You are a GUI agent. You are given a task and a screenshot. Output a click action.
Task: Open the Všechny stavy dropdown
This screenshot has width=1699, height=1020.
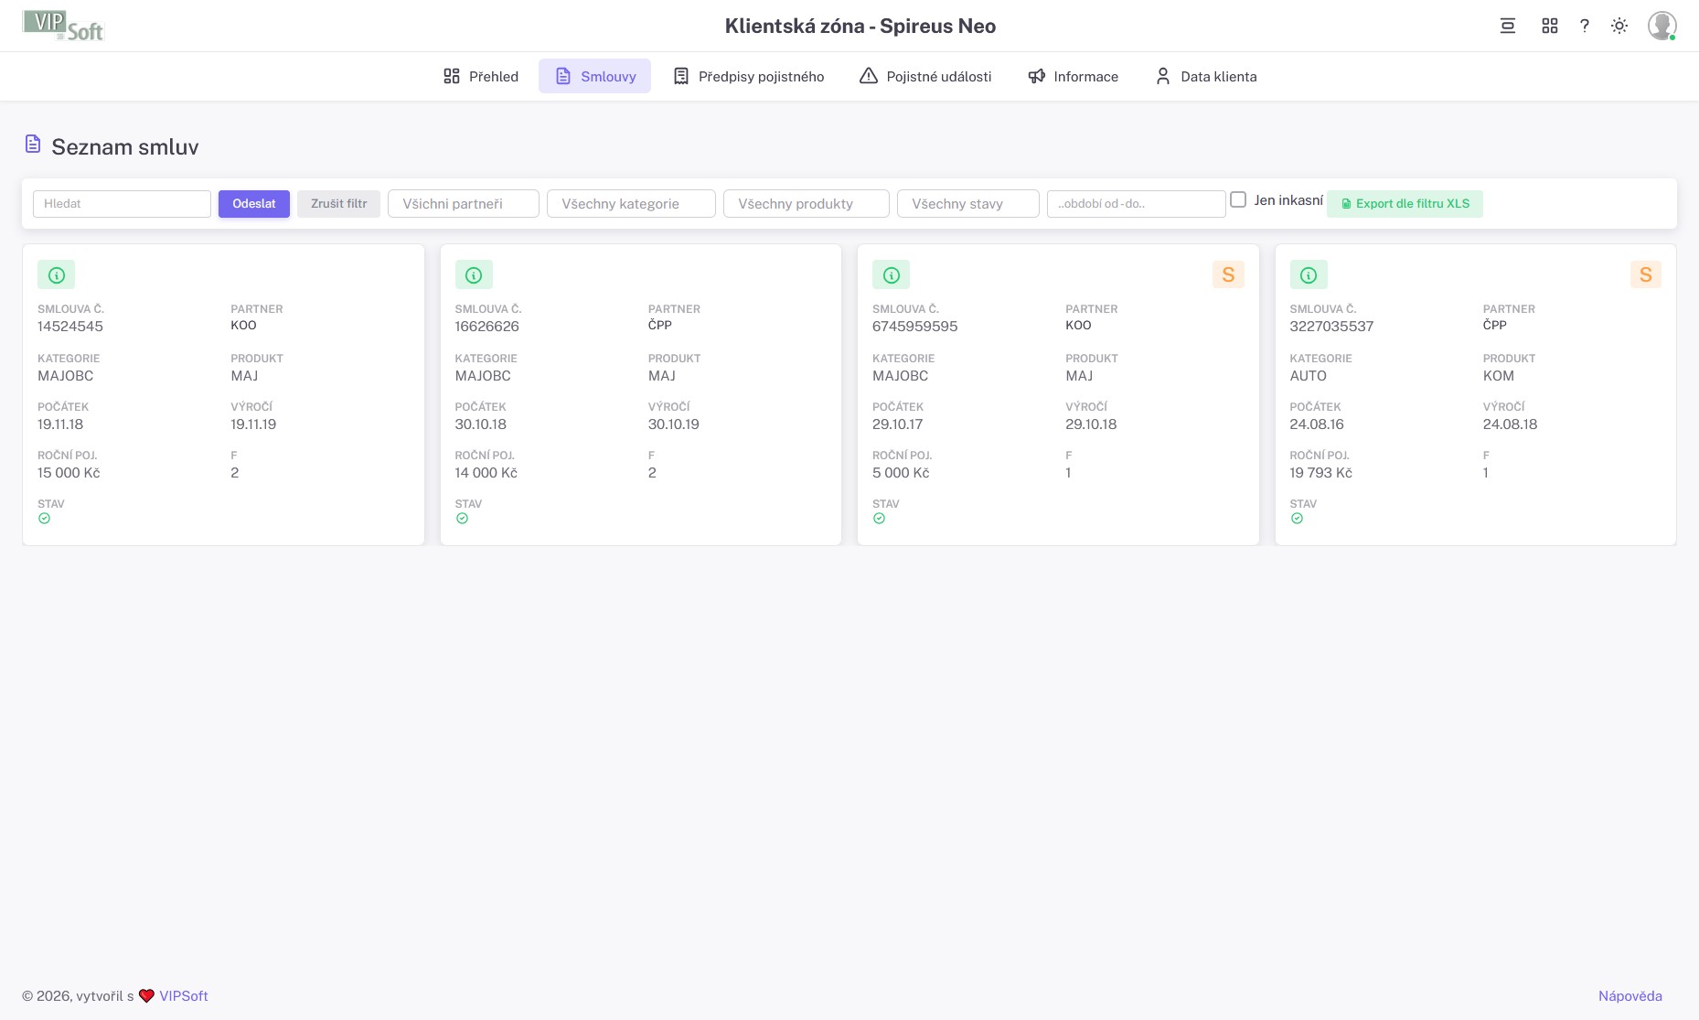(968, 204)
